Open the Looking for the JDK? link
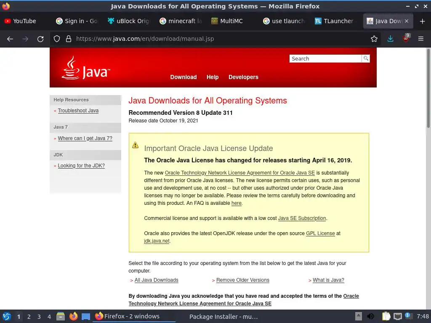This screenshot has height=323, width=431. 81,166
